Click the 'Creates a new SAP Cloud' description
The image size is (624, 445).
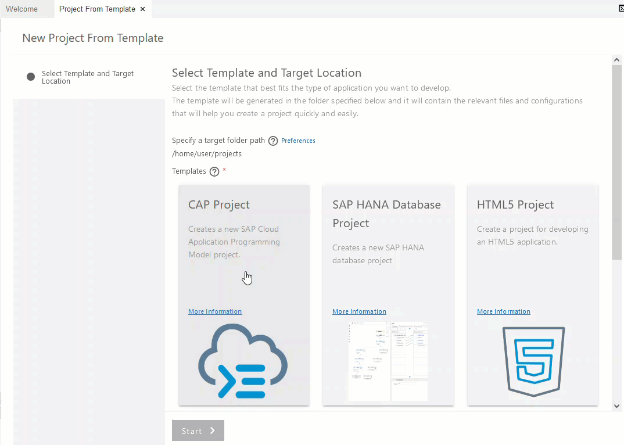coord(234,242)
